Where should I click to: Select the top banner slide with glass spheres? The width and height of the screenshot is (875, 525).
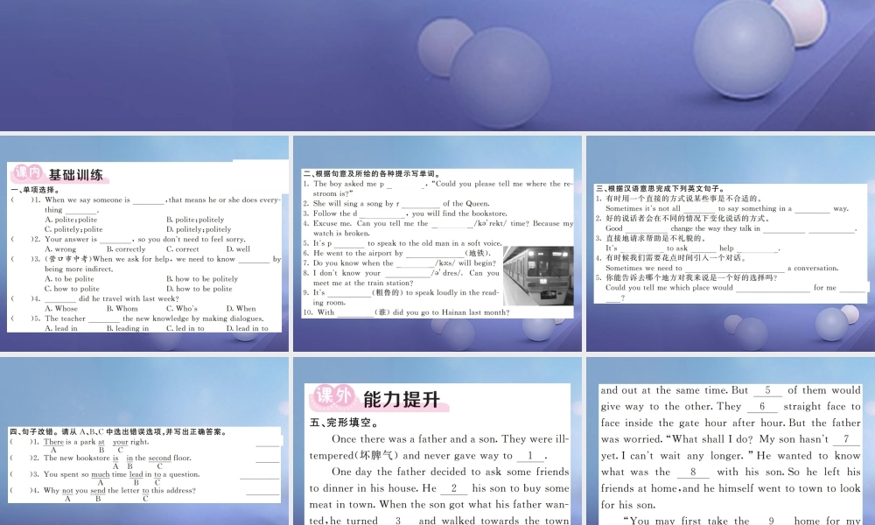click(x=437, y=66)
